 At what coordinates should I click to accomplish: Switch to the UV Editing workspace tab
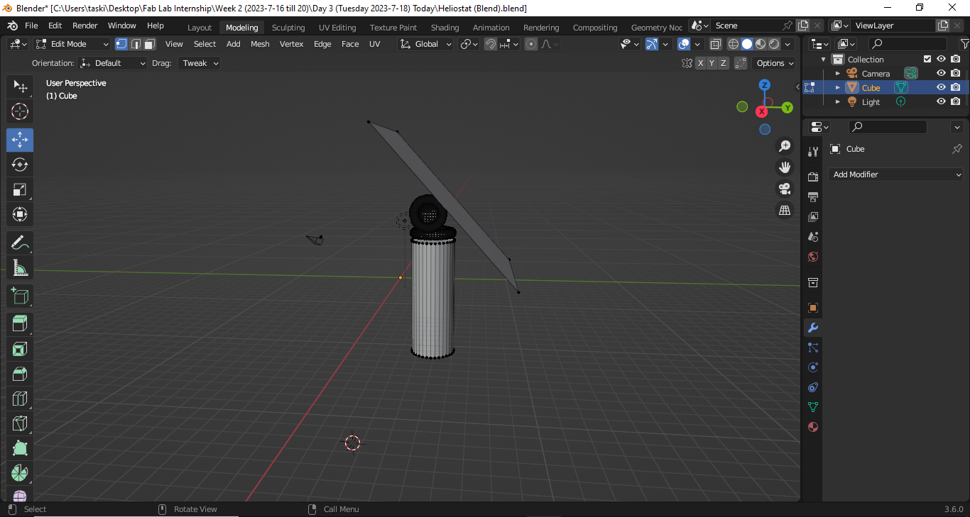coord(337,28)
